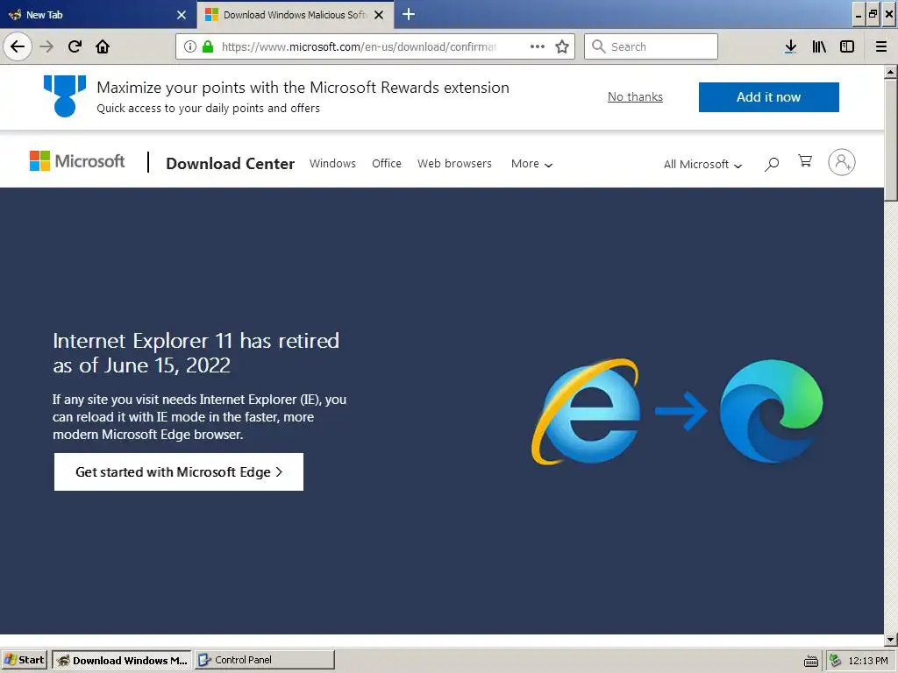Click the Microsoft Edge logo image
The height and width of the screenshot is (673, 898).
(772, 411)
